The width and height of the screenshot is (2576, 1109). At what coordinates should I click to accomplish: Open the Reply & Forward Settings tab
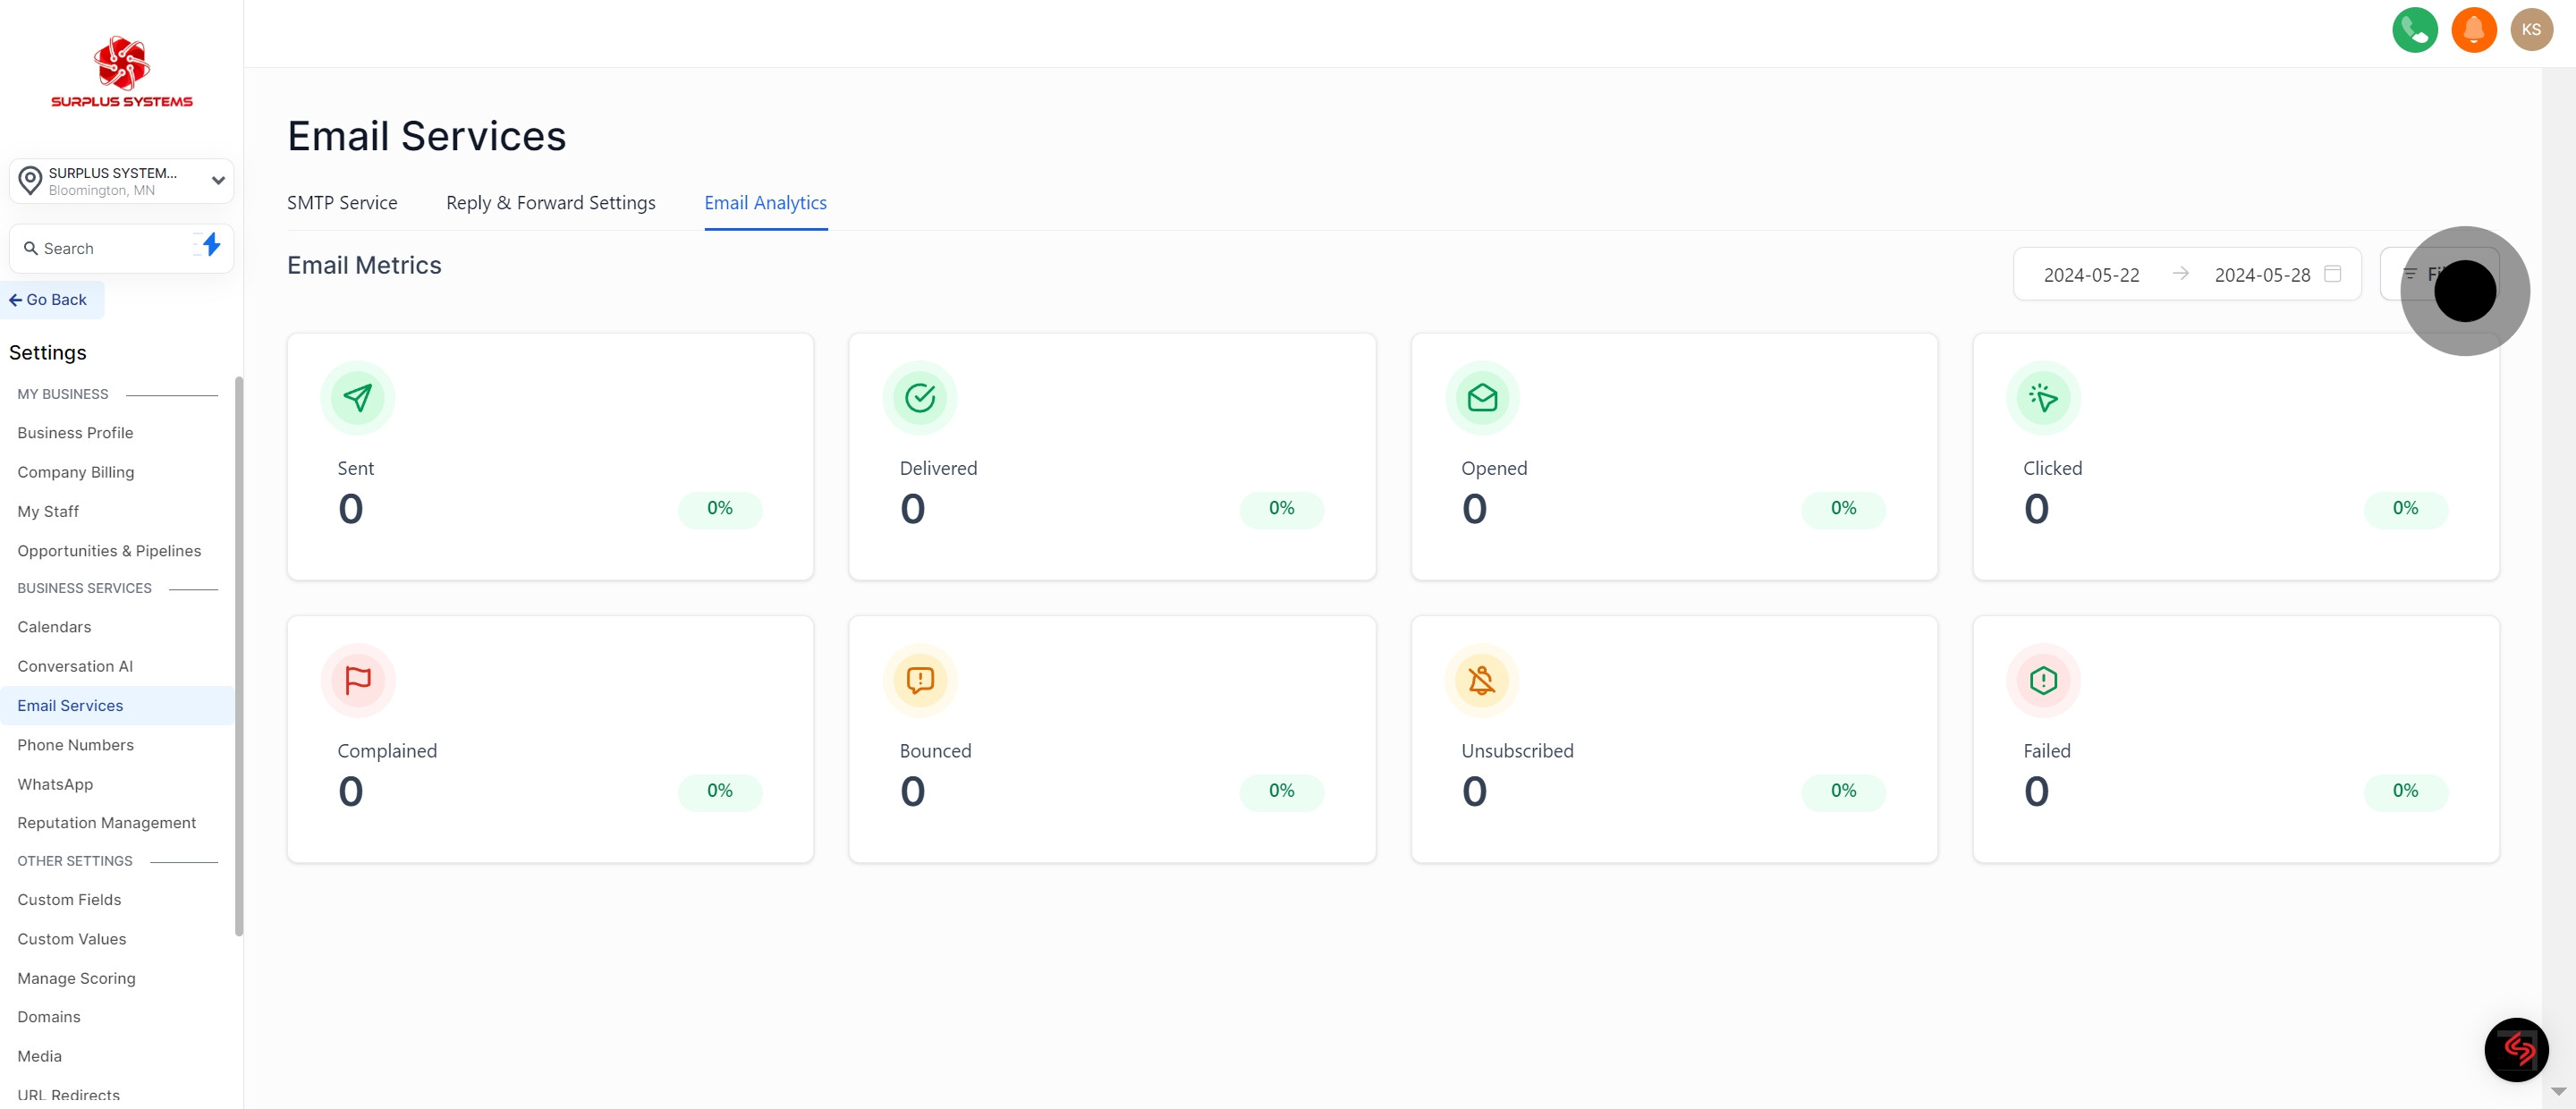(x=550, y=203)
